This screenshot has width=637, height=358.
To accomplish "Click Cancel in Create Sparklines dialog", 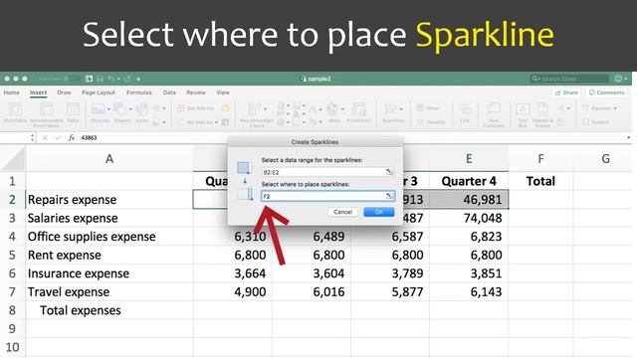I will pyautogui.click(x=342, y=212).
